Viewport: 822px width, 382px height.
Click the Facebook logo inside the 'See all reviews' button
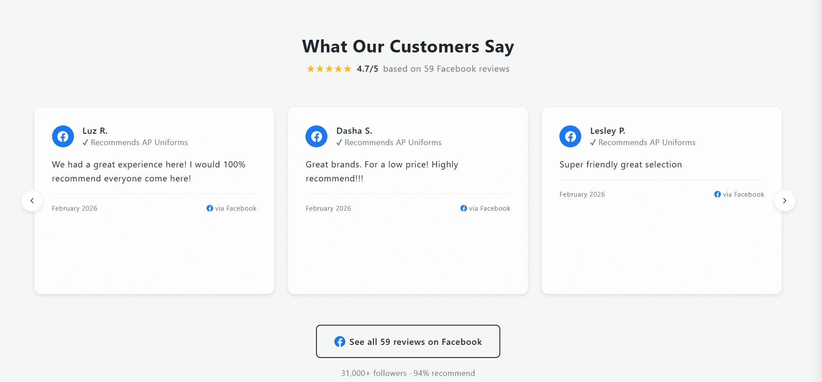click(340, 341)
